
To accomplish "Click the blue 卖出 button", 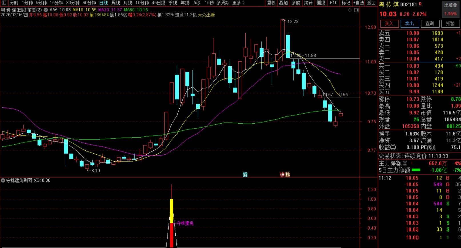I will tap(409, 24).
